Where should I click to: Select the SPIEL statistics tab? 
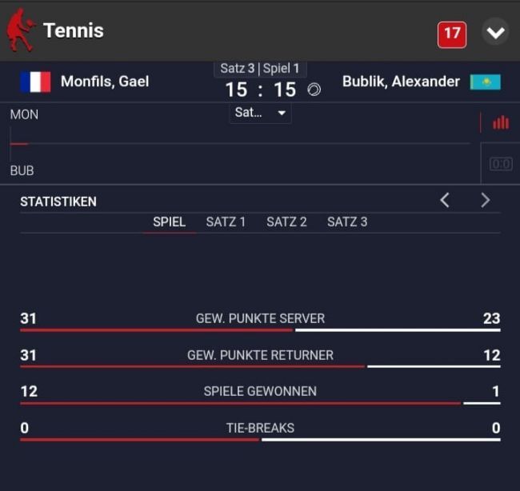pos(169,222)
